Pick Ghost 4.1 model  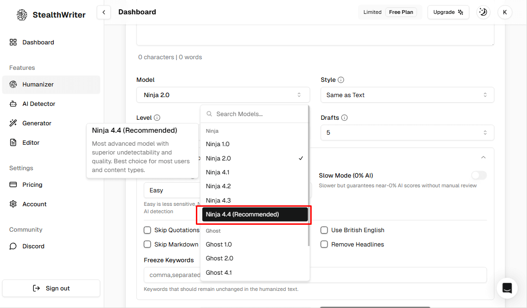point(254,272)
